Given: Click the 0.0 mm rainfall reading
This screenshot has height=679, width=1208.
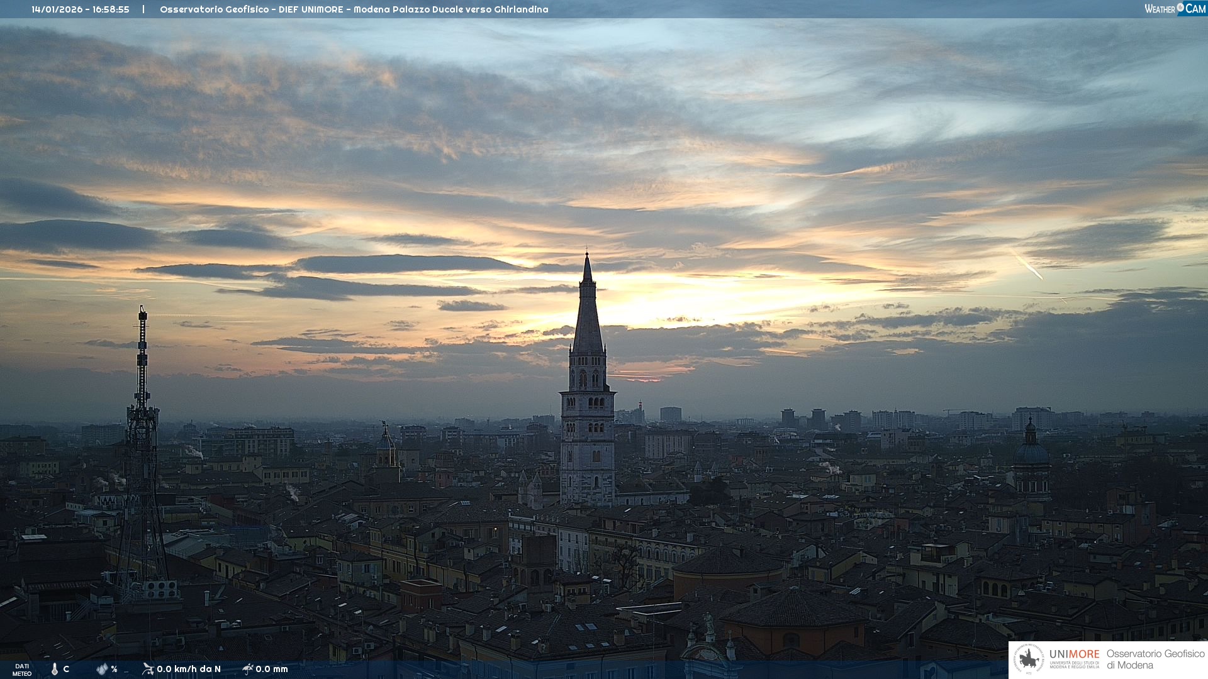Looking at the screenshot, I should [272, 669].
